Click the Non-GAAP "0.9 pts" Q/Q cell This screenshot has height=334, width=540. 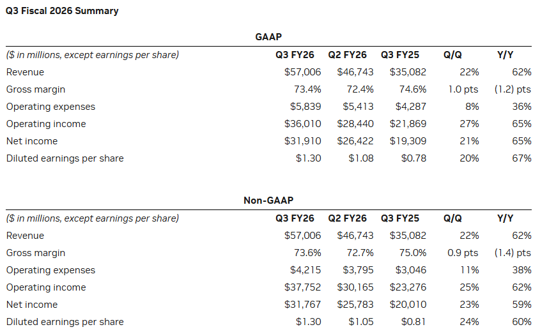(462, 253)
